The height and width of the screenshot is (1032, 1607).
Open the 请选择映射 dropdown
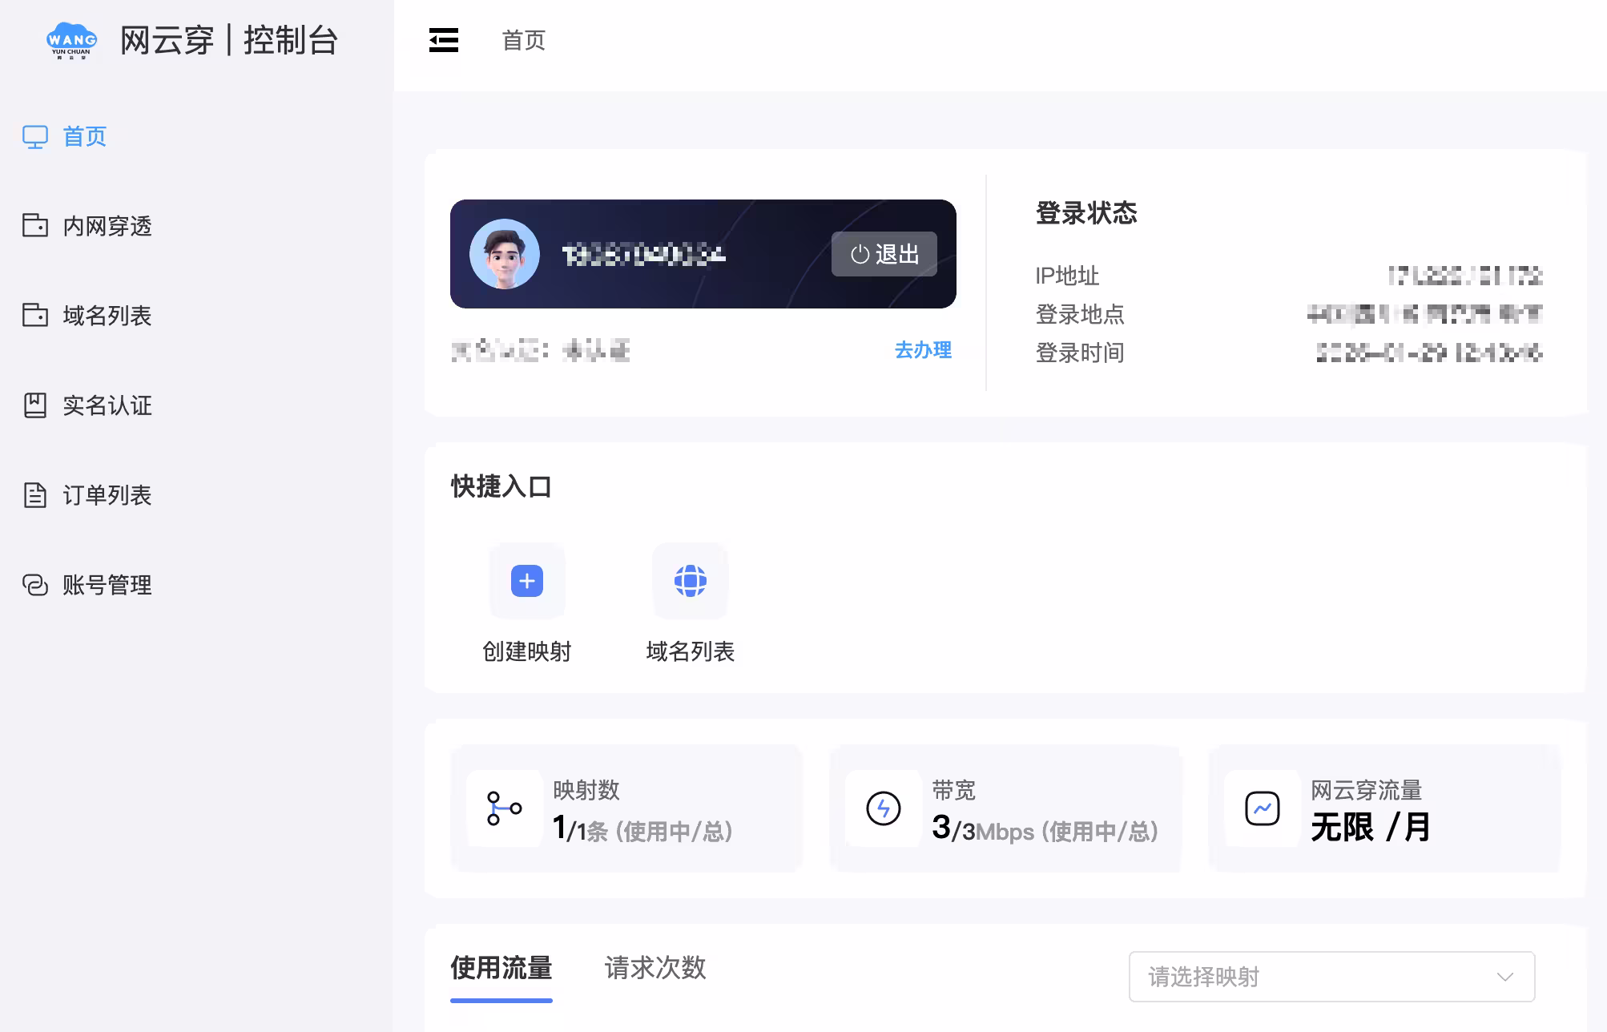pos(1331,977)
